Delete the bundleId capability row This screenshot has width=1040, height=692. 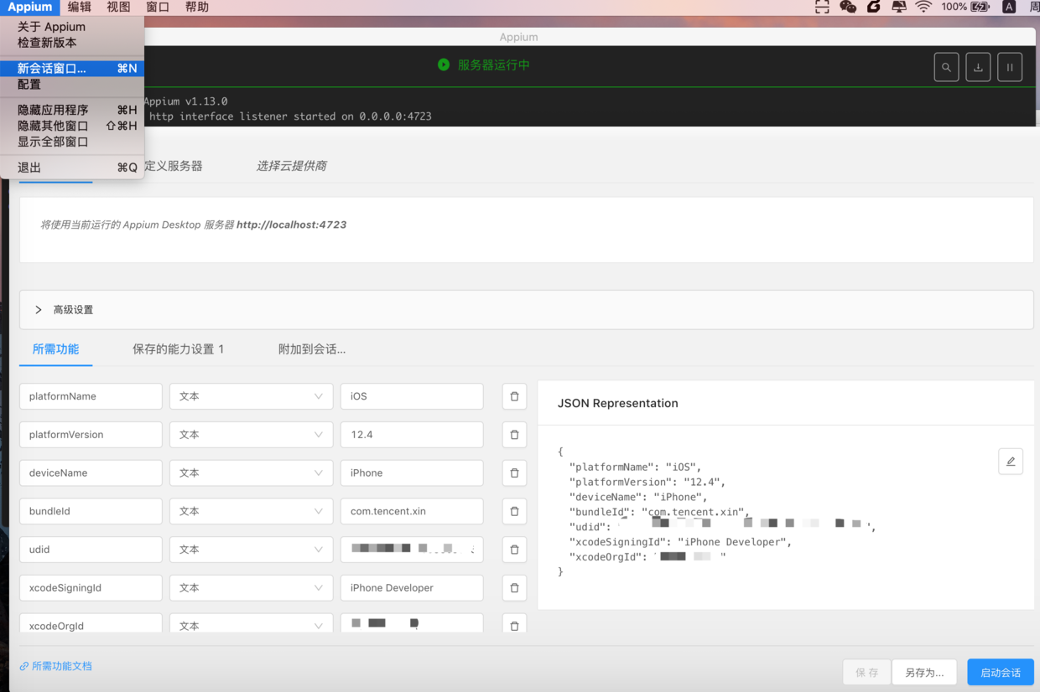tap(514, 511)
